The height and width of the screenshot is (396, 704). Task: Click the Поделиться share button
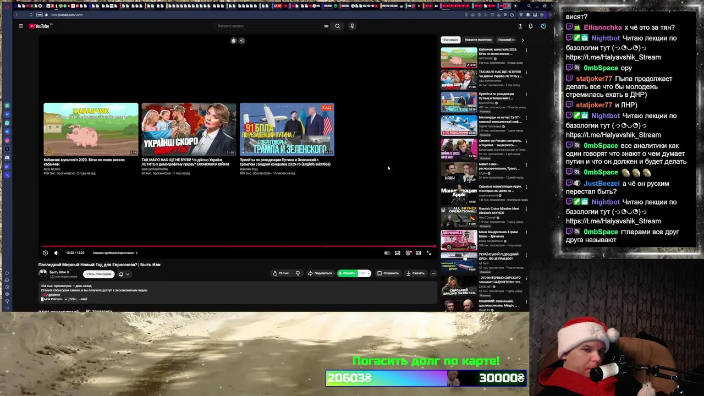point(320,273)
